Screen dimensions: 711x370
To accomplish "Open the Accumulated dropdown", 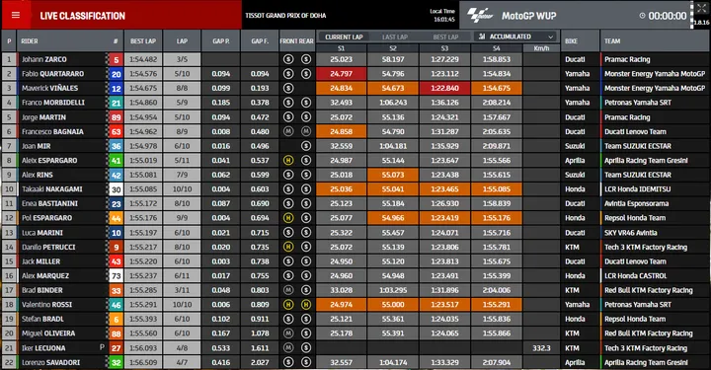I will [x=516, y=37].
